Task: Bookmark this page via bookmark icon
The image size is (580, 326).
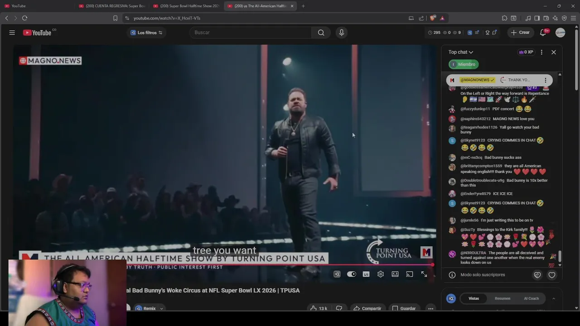Action: 115,18
